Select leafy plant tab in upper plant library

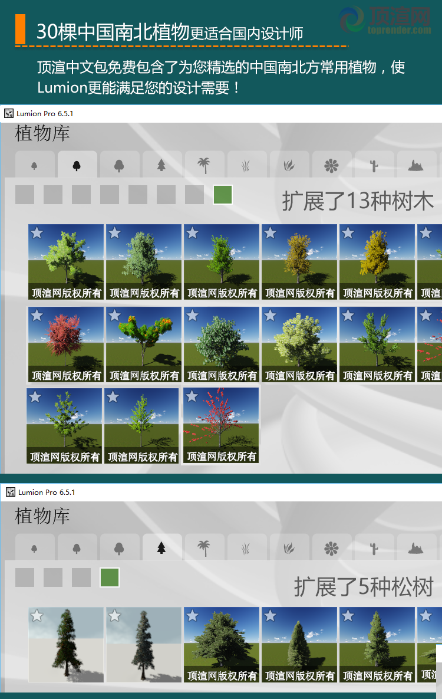(289, 165)
